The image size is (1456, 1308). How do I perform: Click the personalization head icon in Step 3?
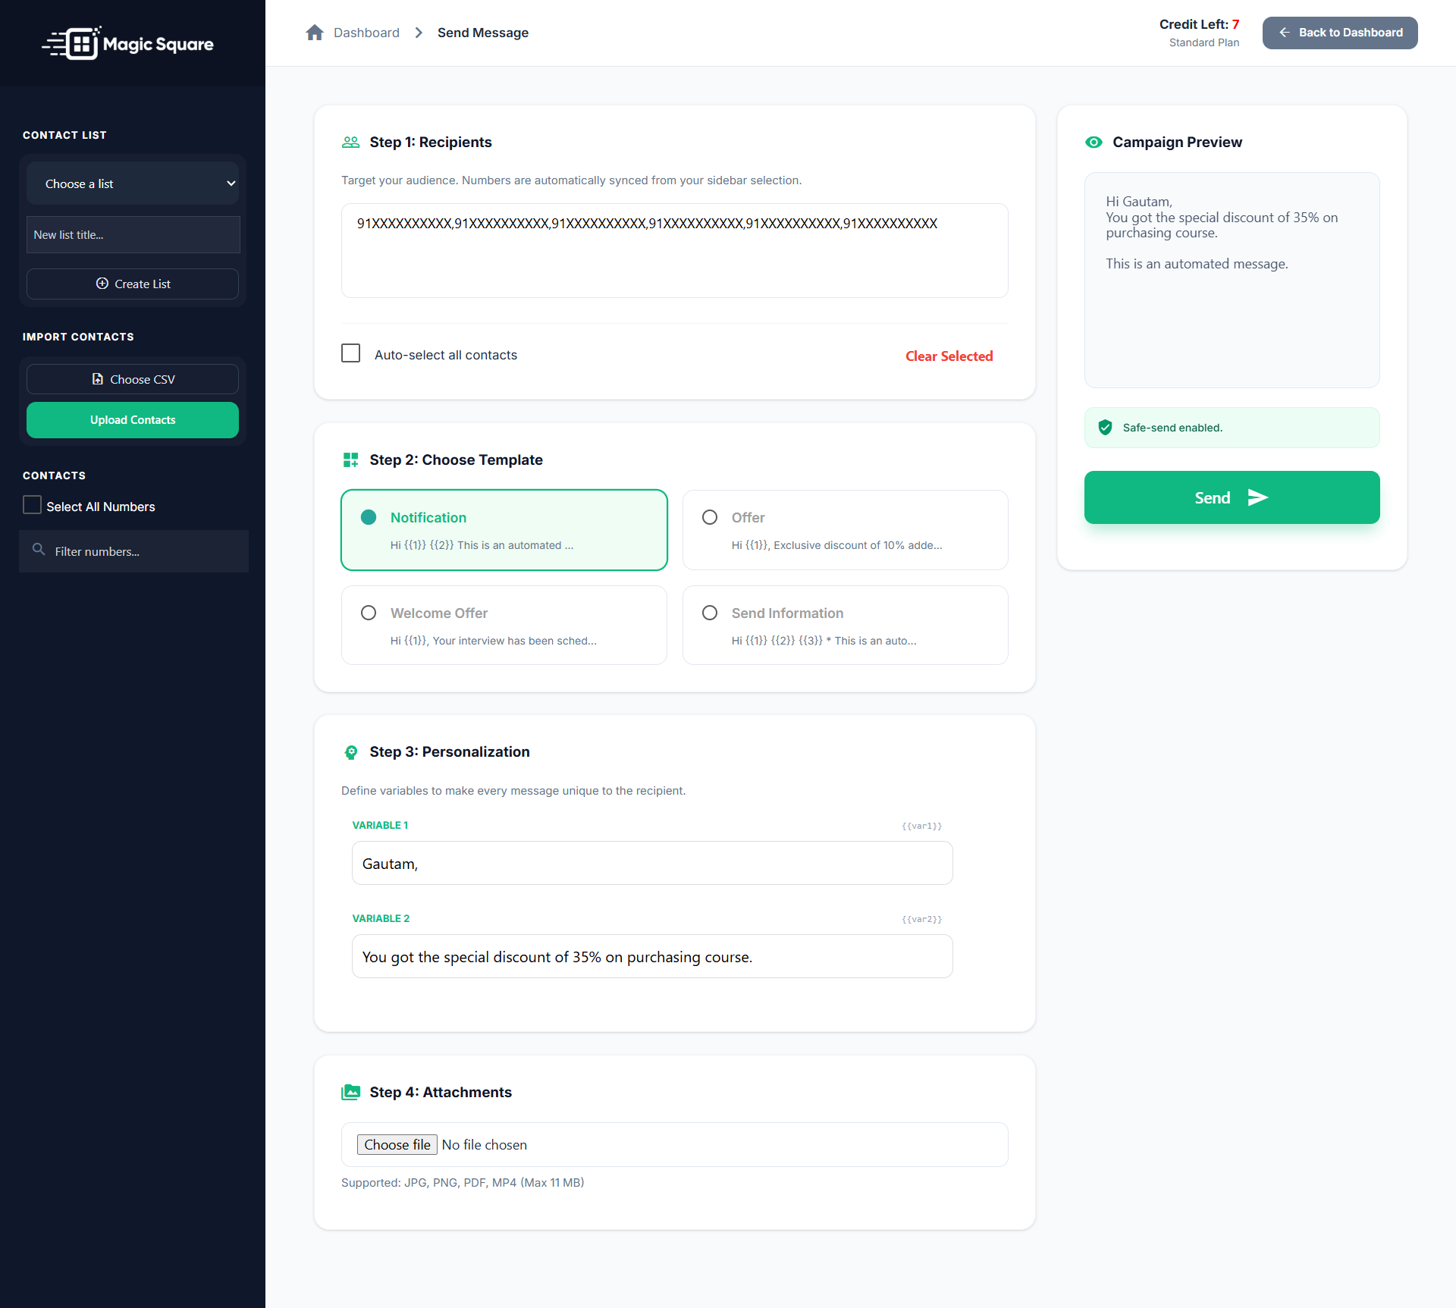point(350,752)
